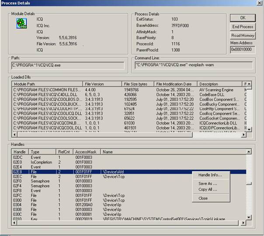Screen dimensions: 264x236
Task: Click the ParentProcId value 1308
Action: [176, 50]
